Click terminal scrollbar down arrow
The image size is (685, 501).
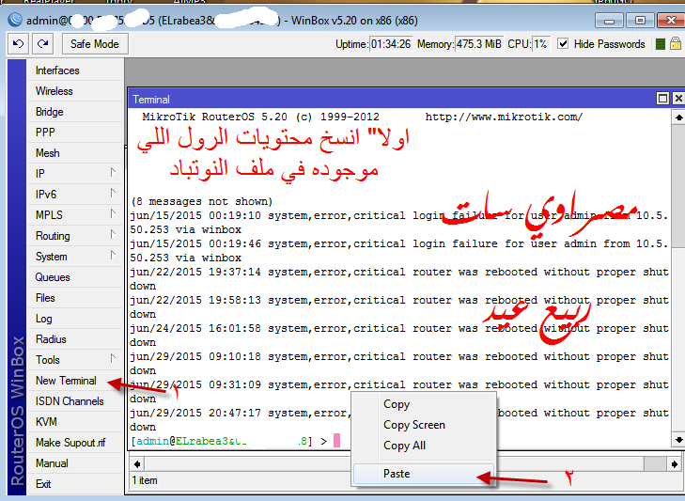(678, 440)
